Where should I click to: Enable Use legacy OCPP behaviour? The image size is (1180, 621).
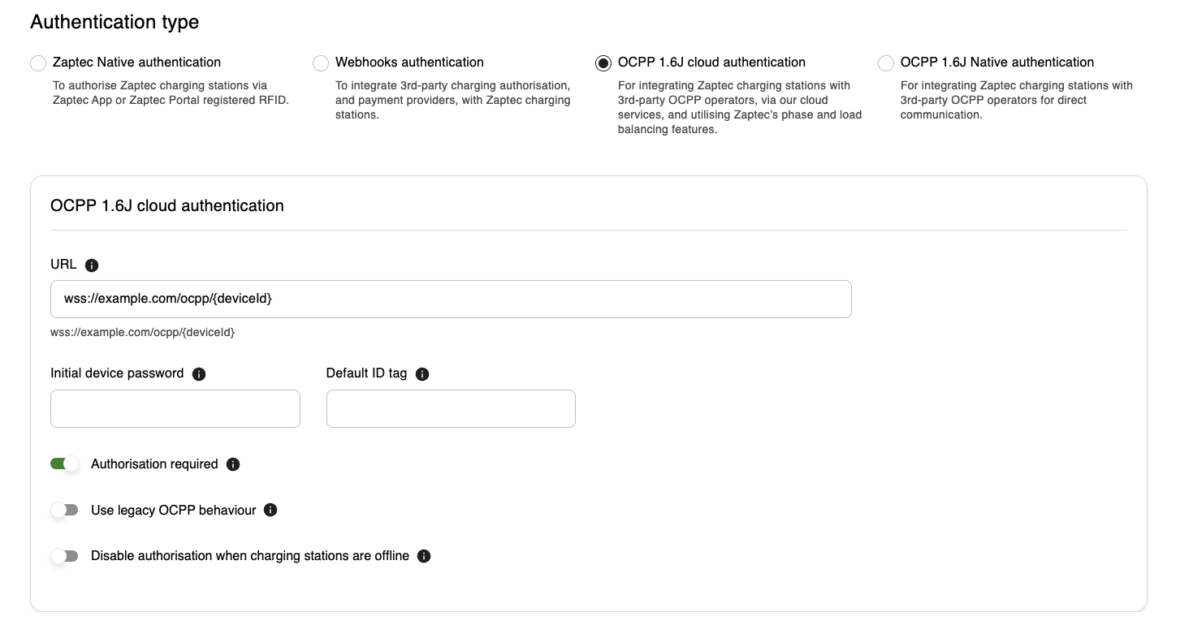pyautogui.click(x=65, y=510)
